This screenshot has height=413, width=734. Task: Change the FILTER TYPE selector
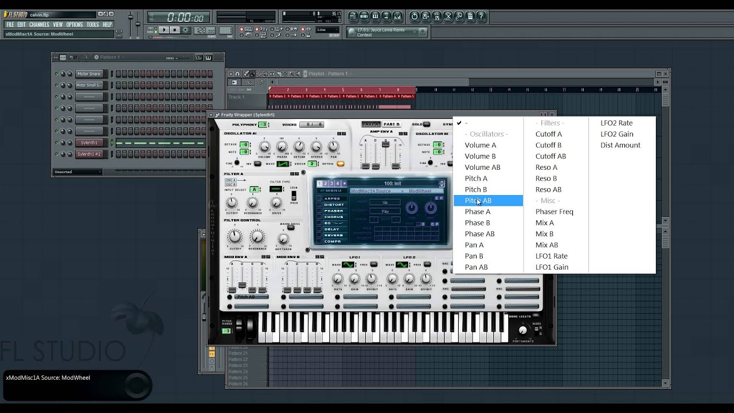click(276, 189)
